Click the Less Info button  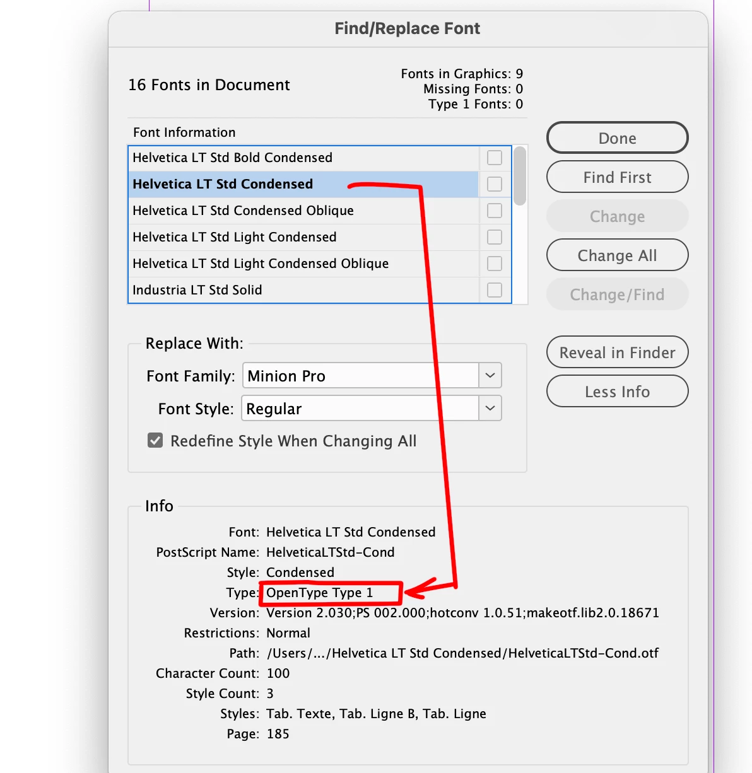click(x=617, y=392)
